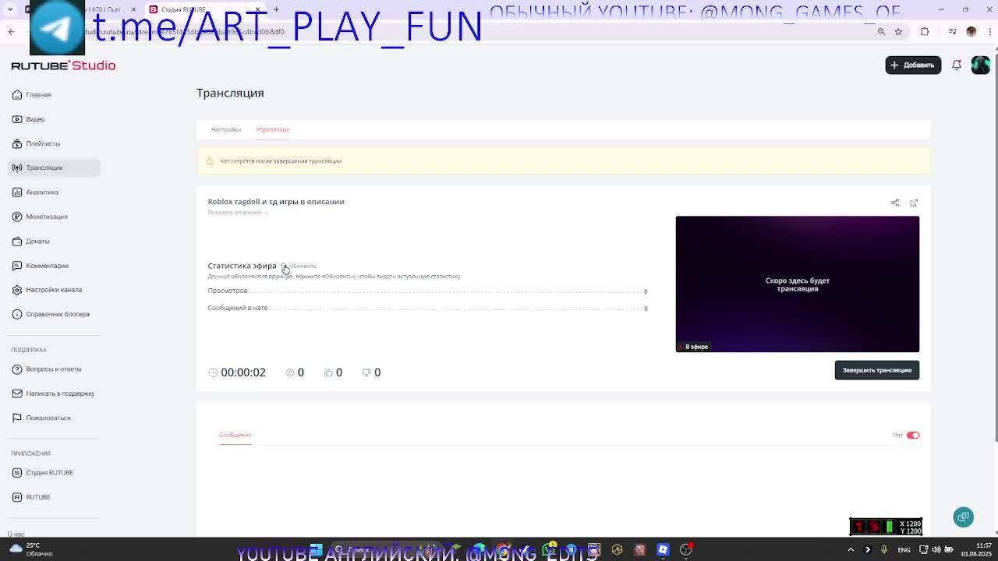Click the thumbs down dislikes counter
This screenshot has height=561, width=998.
(371, 372)
